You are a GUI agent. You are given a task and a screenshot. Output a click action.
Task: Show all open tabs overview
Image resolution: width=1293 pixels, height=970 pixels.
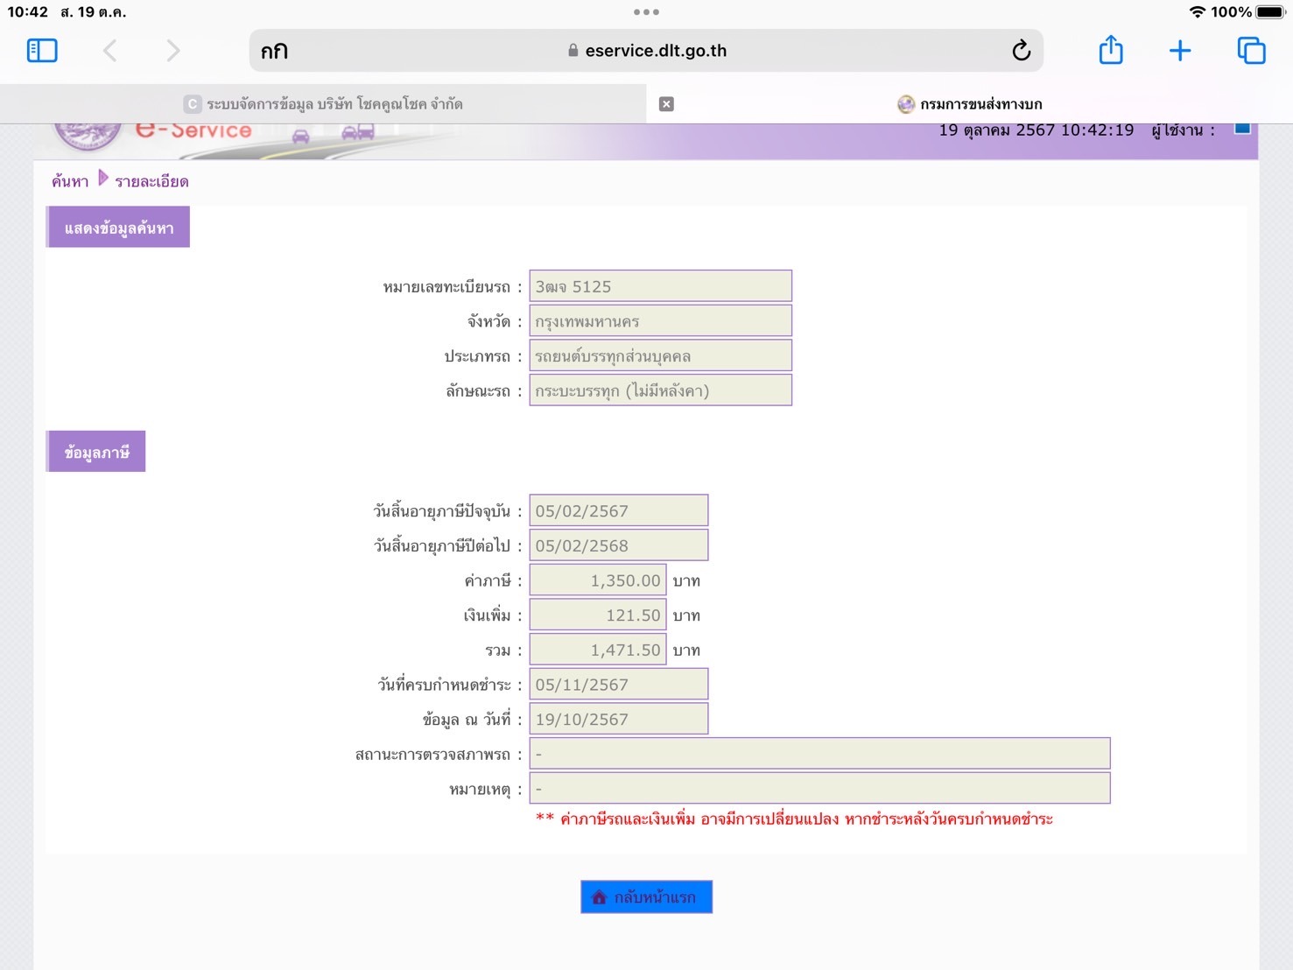click(x=1251, y=51)
